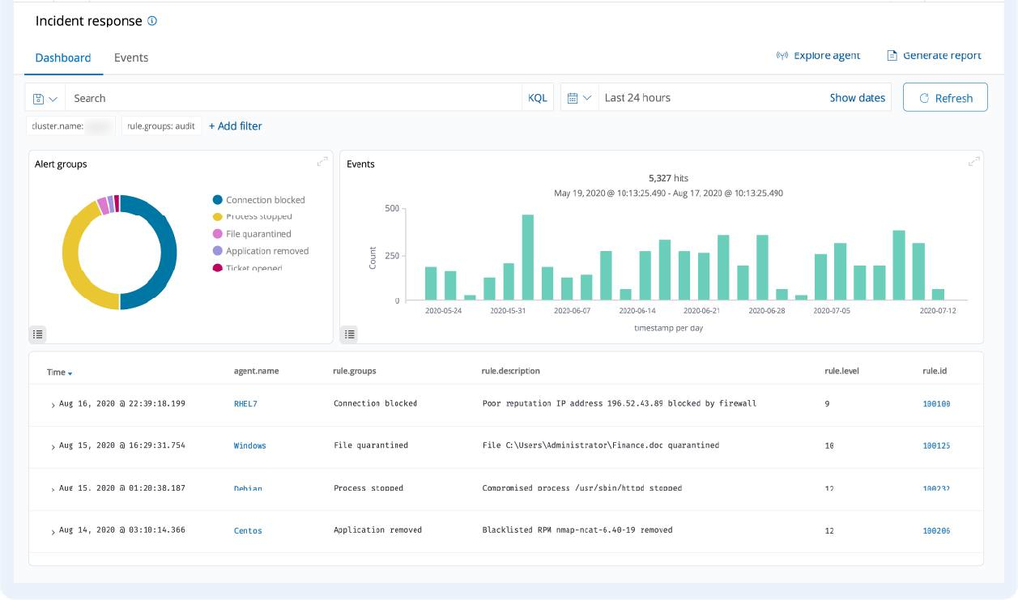
Task: Expand the Aug 14 Centos event row
Action: (x=53, y=532)
